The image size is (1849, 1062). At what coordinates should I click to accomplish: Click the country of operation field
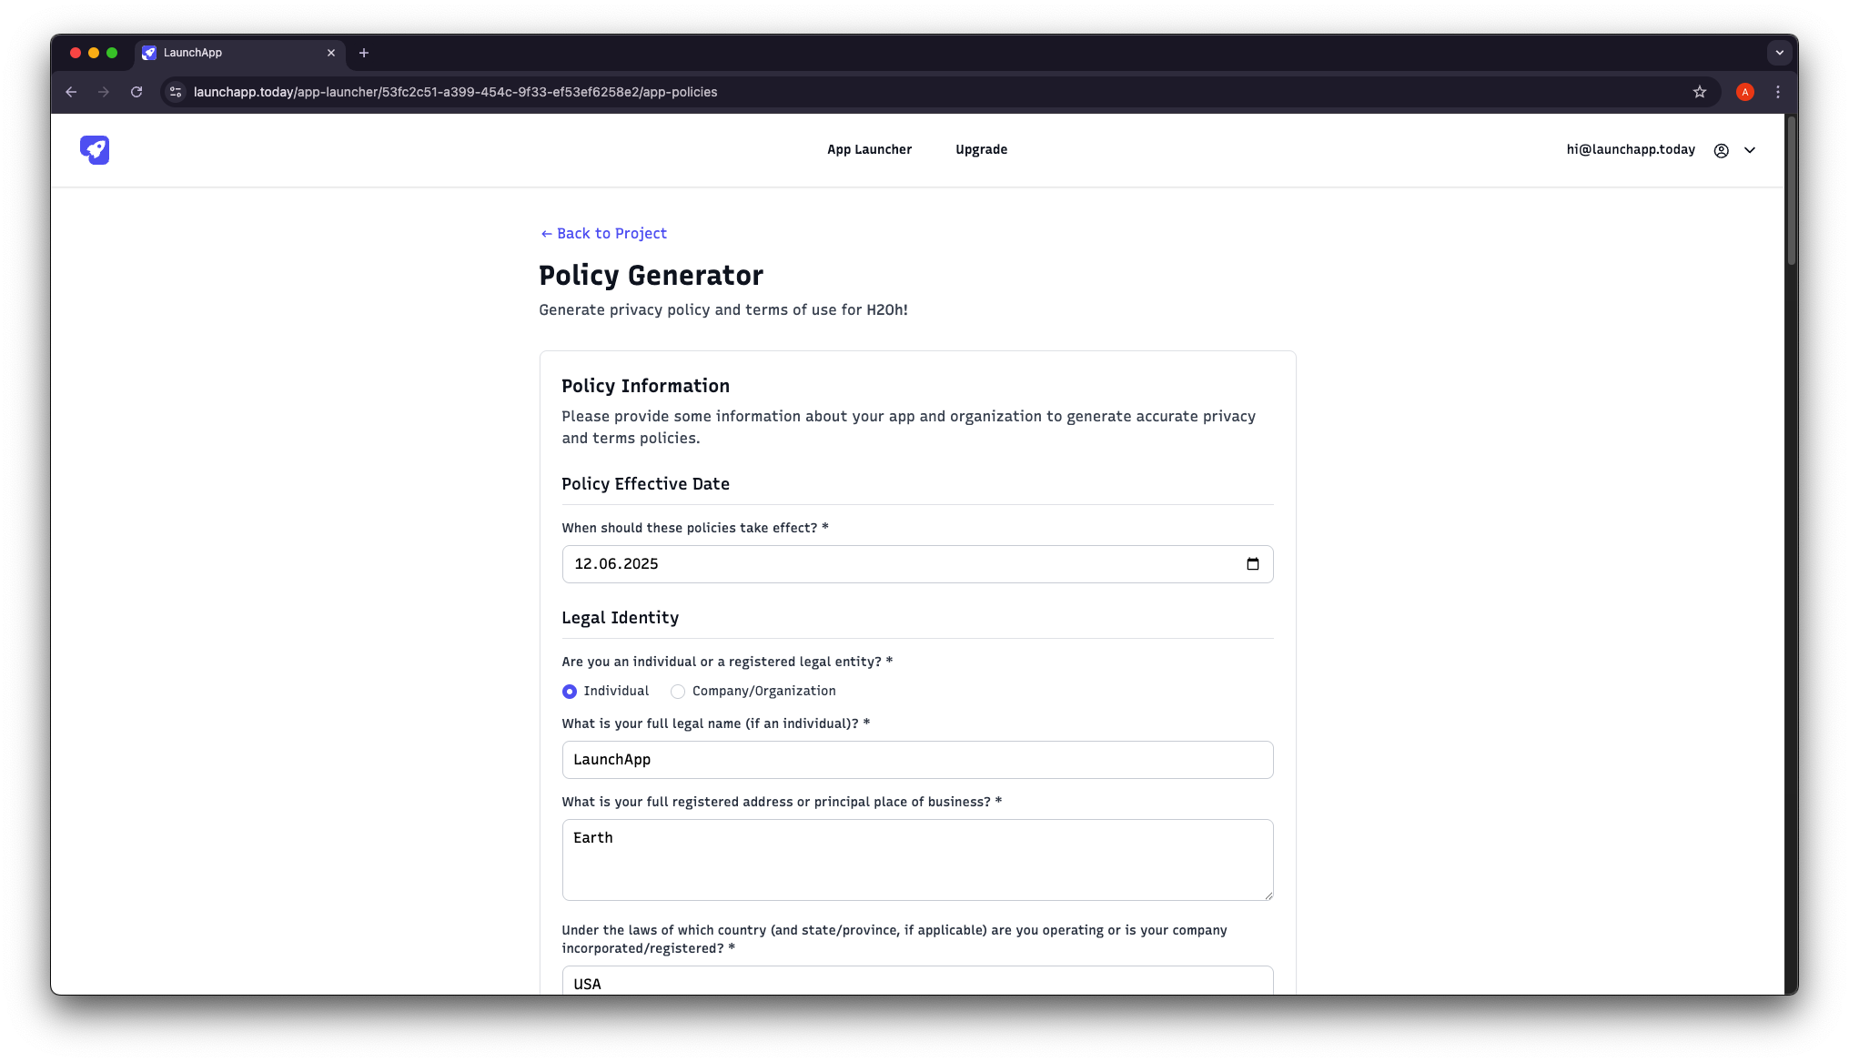pyautogui.click(x=917, y=981)
